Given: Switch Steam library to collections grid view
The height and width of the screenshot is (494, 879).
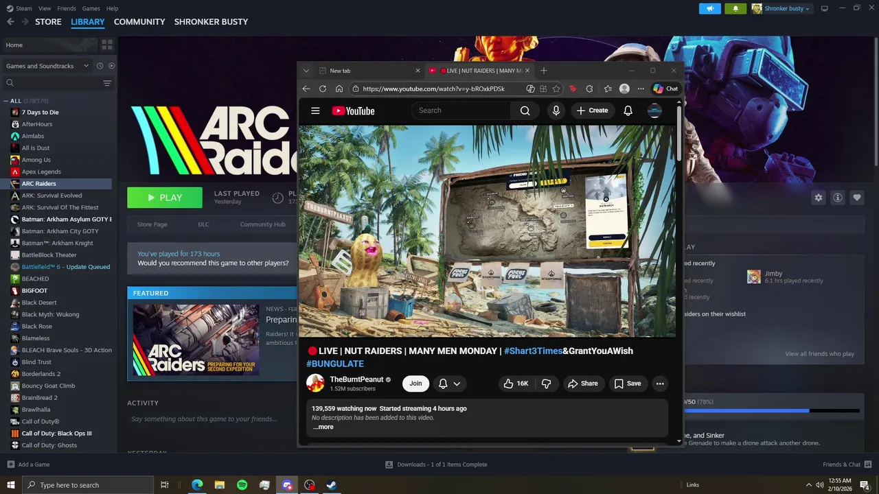Looking at the screenshot, I should (x=107, y=45).
